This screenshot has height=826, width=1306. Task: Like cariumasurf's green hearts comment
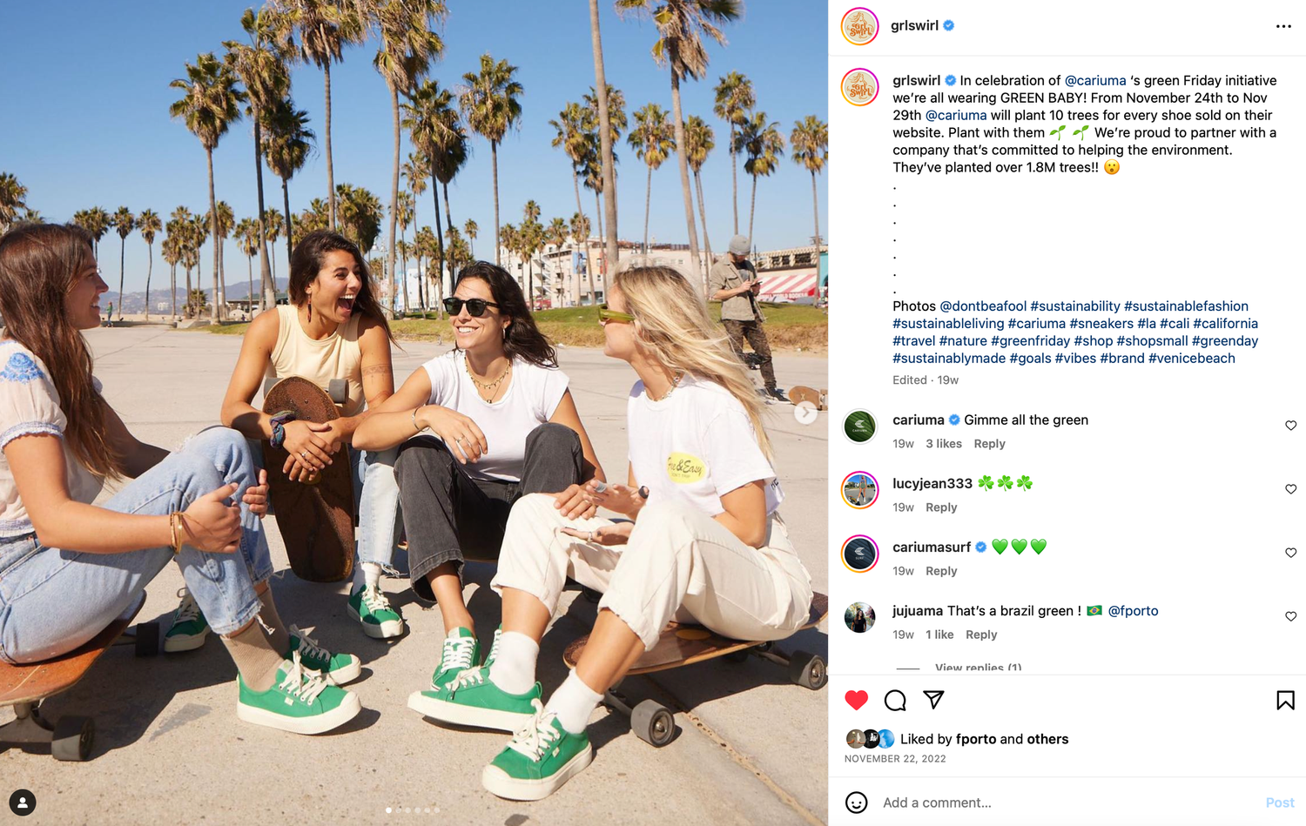1290,553
